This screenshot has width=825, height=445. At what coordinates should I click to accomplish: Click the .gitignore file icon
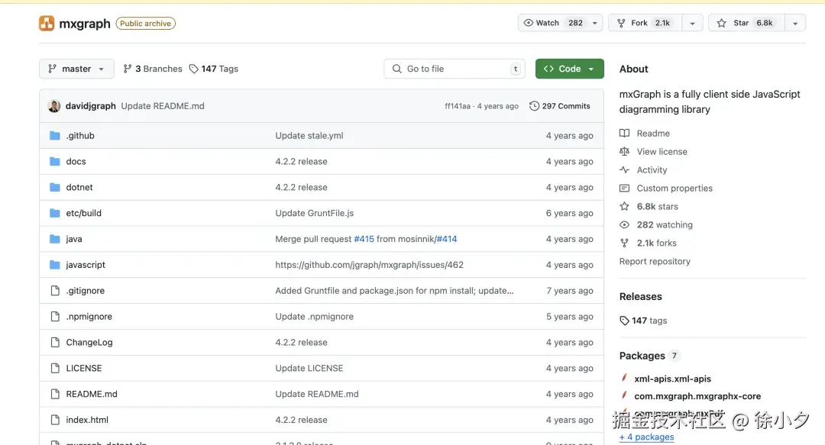(x=55, y=291)
